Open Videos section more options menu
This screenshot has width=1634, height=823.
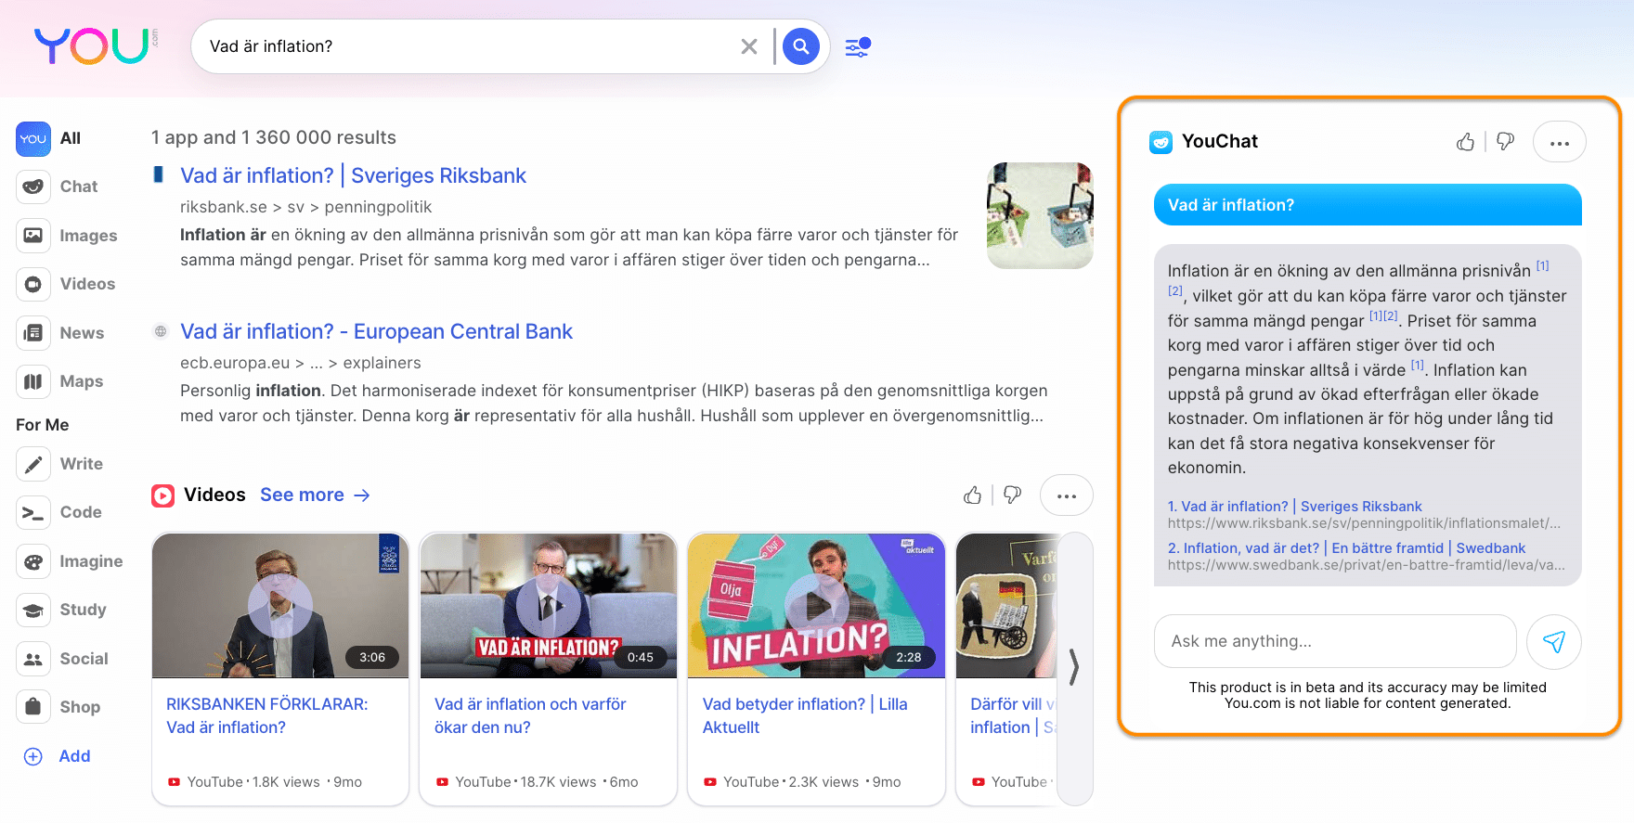[1067, 495]
